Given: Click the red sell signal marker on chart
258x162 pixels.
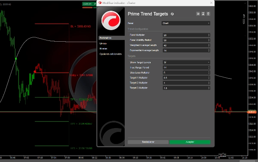Looking at the screenshot, I should tap(35, 71).
